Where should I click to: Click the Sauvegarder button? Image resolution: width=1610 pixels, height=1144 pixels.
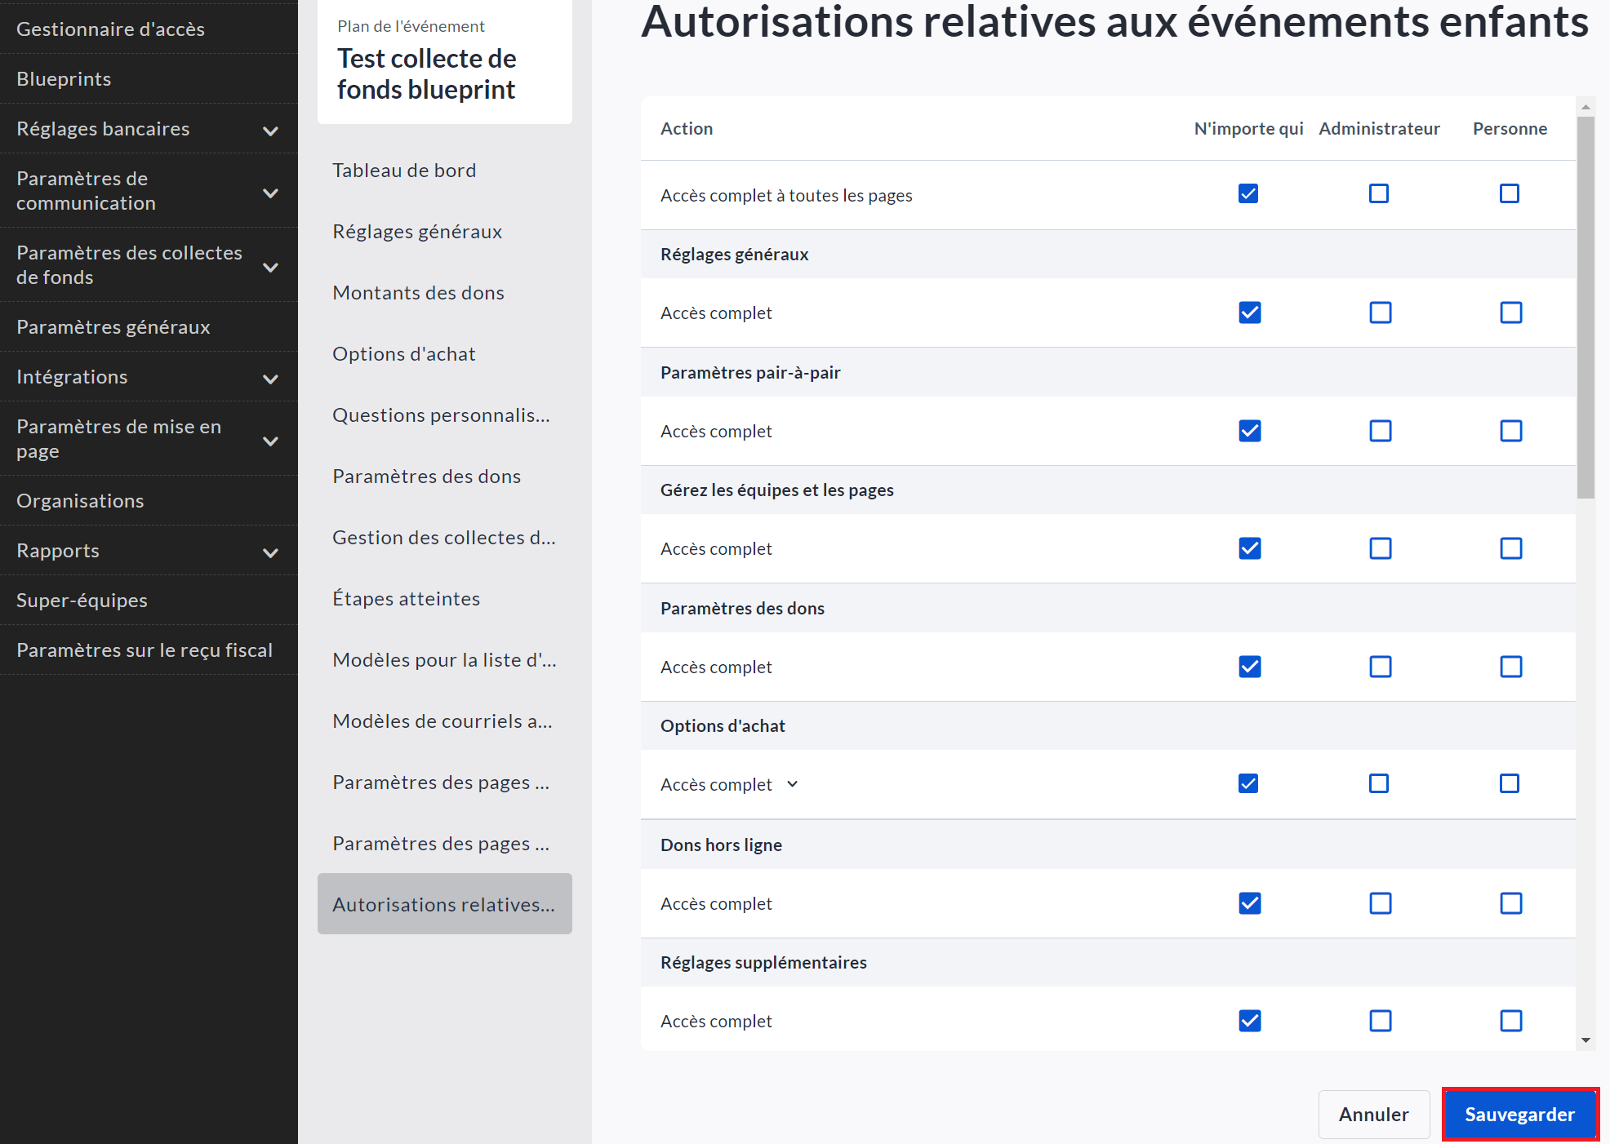pos(1519,1114)
